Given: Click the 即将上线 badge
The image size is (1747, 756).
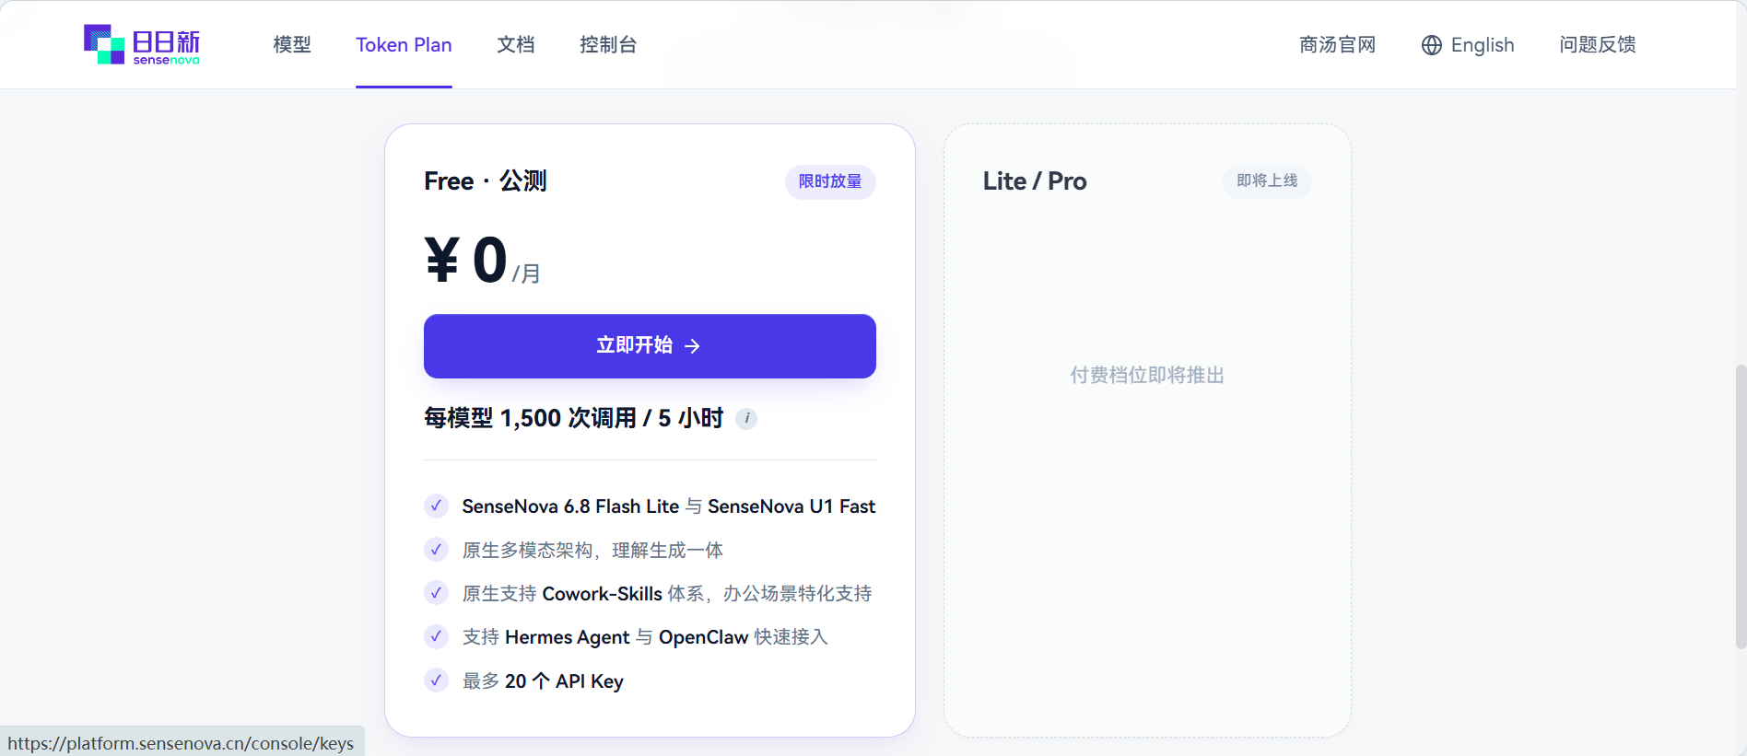Looking at the screenshot, I should pyautogui.click(x=1267, y=181).
